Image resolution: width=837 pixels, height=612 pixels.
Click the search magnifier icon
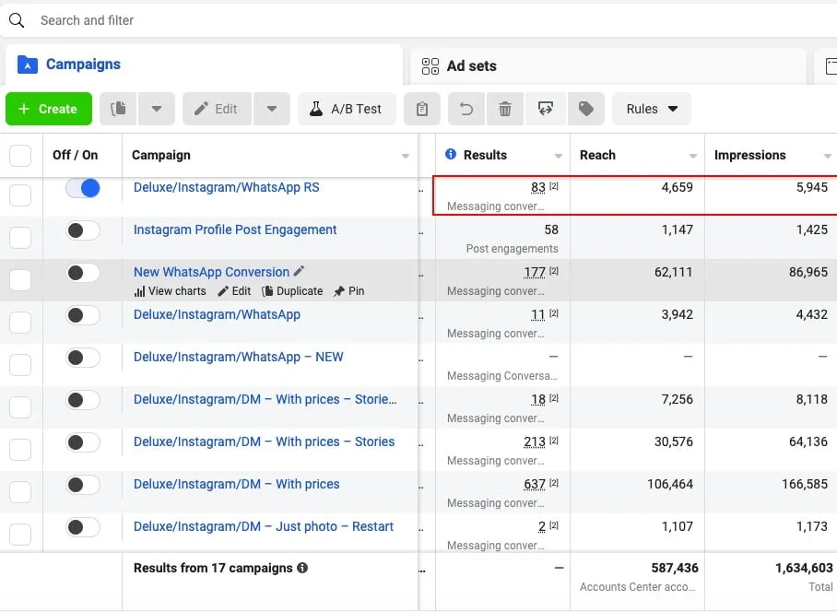tap(17, 20)
